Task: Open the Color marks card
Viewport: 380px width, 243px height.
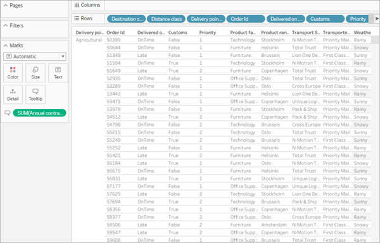Action: [13, 73]
